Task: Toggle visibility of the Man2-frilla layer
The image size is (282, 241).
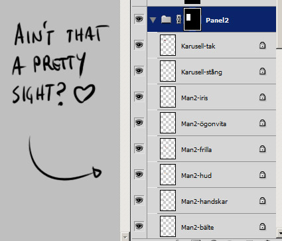Action: (139, 149)
